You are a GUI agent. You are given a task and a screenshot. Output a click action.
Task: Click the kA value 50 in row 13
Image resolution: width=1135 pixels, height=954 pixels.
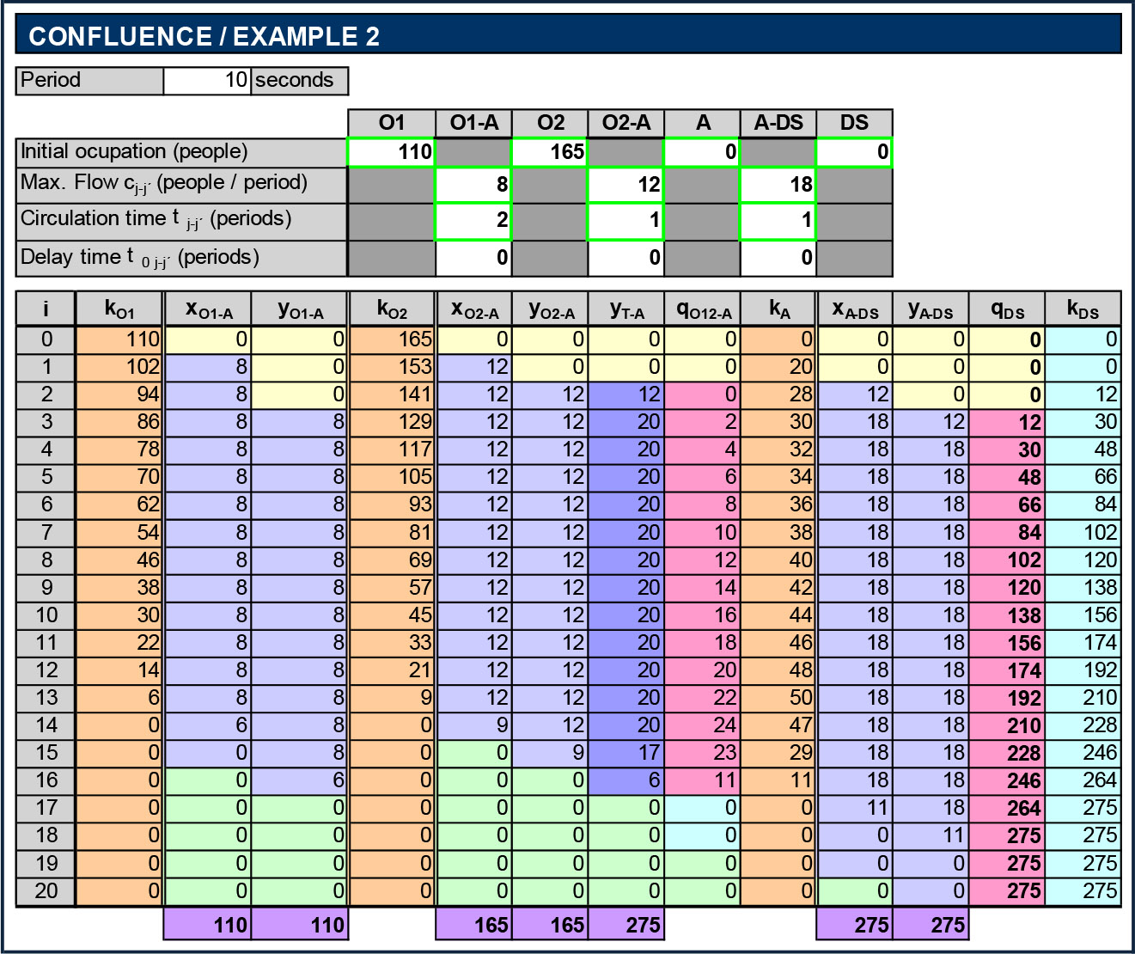(x=778, y=698)
